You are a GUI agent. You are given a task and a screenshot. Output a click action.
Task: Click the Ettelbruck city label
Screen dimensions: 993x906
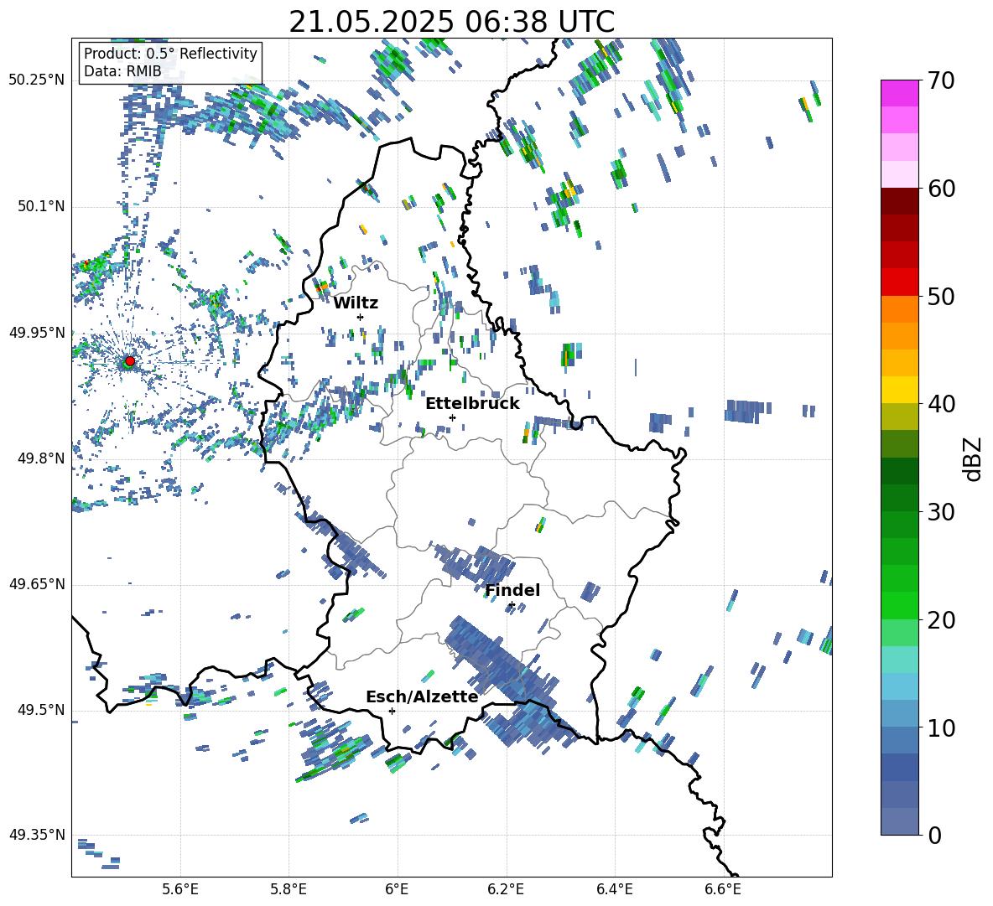472,404
